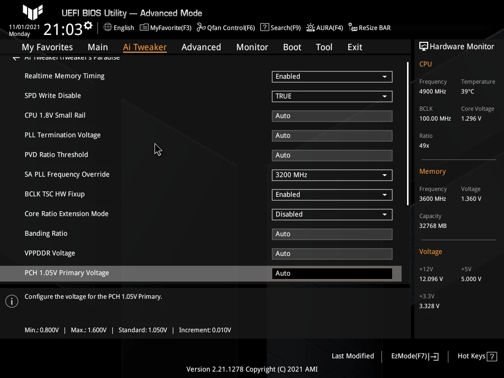Open SPD Write Disable dropdown

click(332, 96)
